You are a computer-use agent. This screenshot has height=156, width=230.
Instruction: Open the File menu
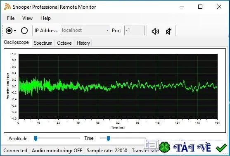pyautogui.click(x=11, y=18)
